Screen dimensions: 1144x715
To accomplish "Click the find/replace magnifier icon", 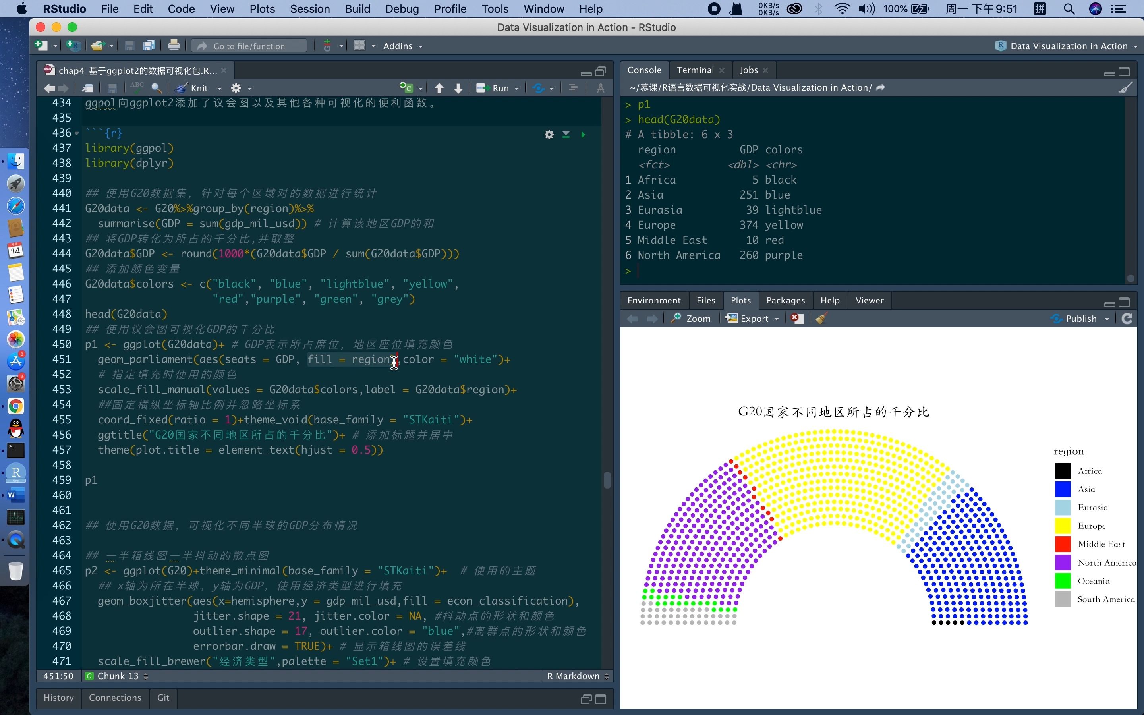I will pos(157,88).
